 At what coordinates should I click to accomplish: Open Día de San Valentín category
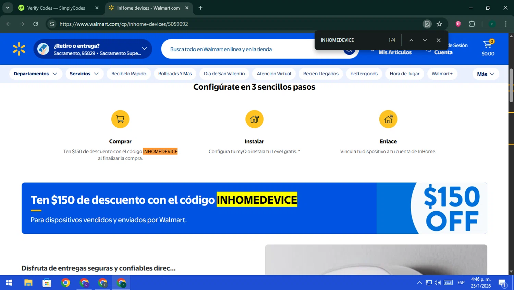[224, 74]
